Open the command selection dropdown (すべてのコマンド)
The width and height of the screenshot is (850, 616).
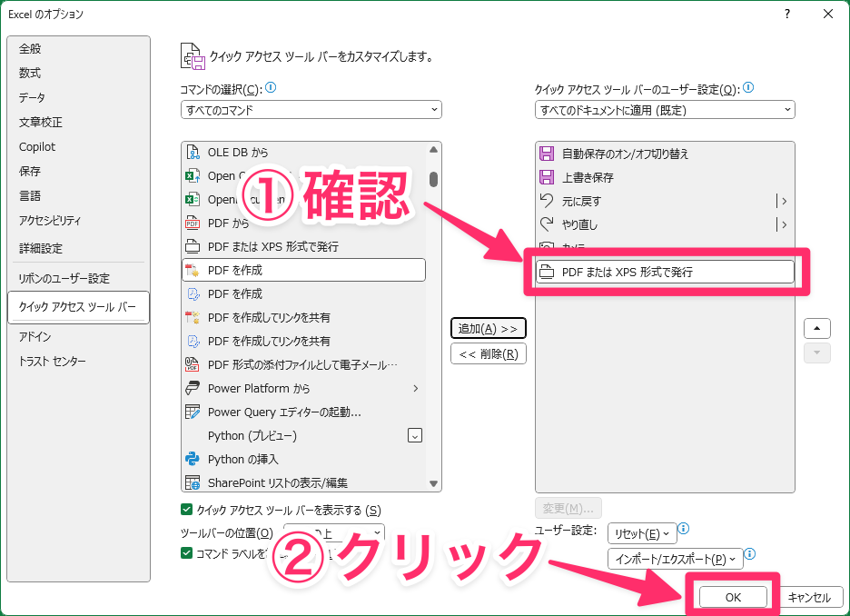[x=311, y=110]
